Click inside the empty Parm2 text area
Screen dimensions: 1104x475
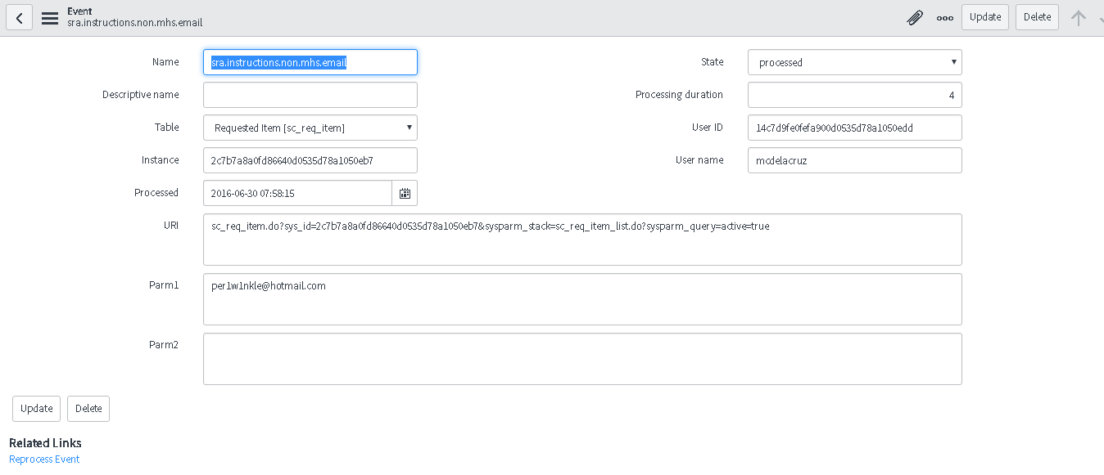tap(582, 359)
